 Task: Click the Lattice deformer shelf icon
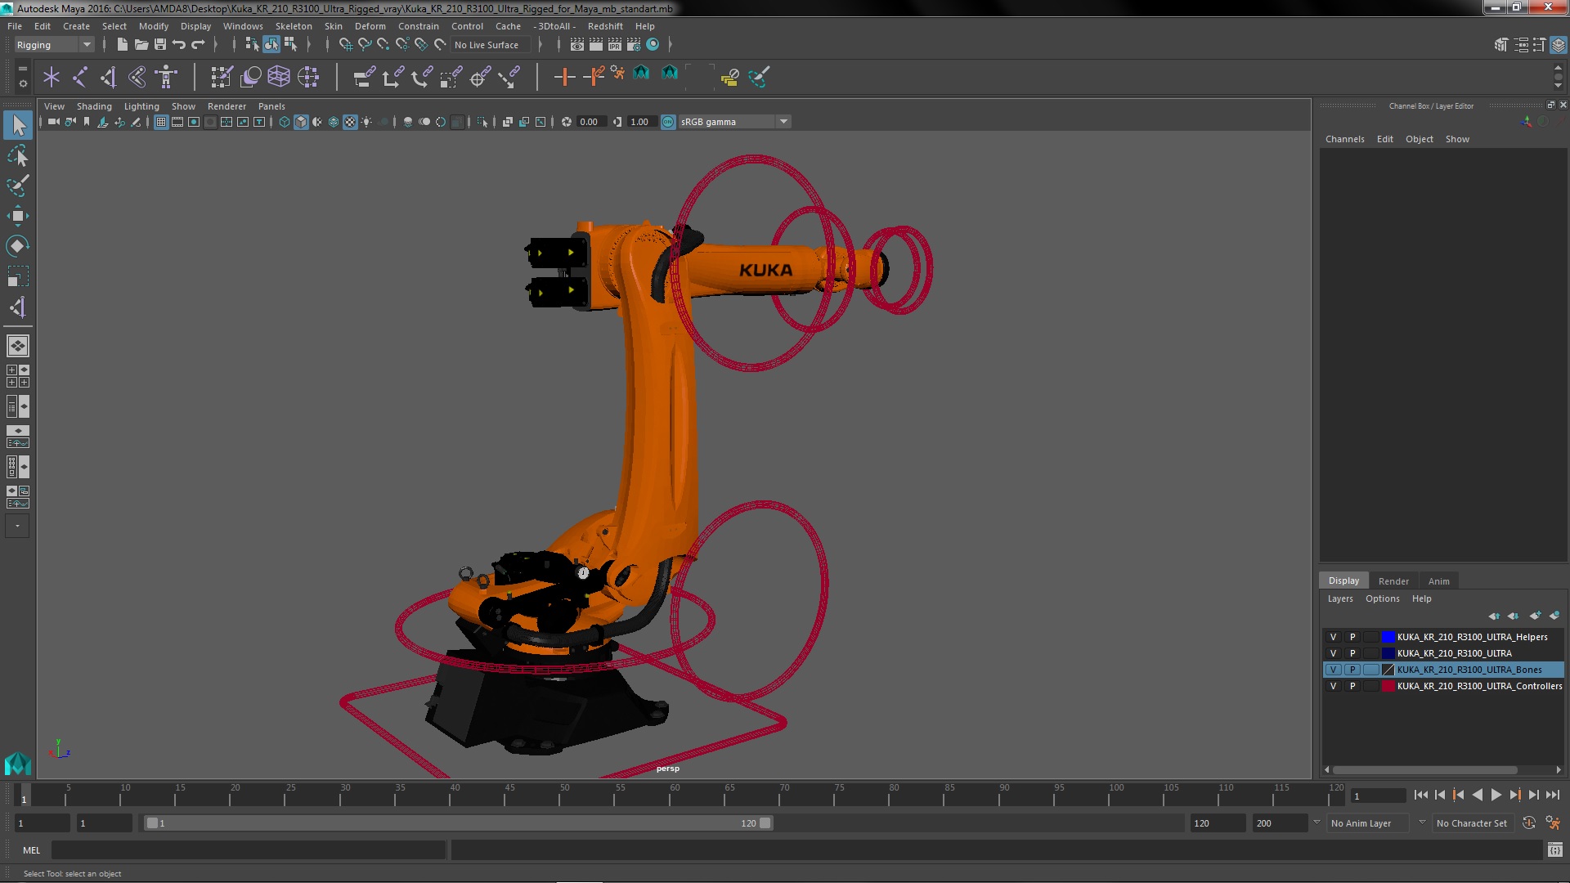(x=279, y=77)
